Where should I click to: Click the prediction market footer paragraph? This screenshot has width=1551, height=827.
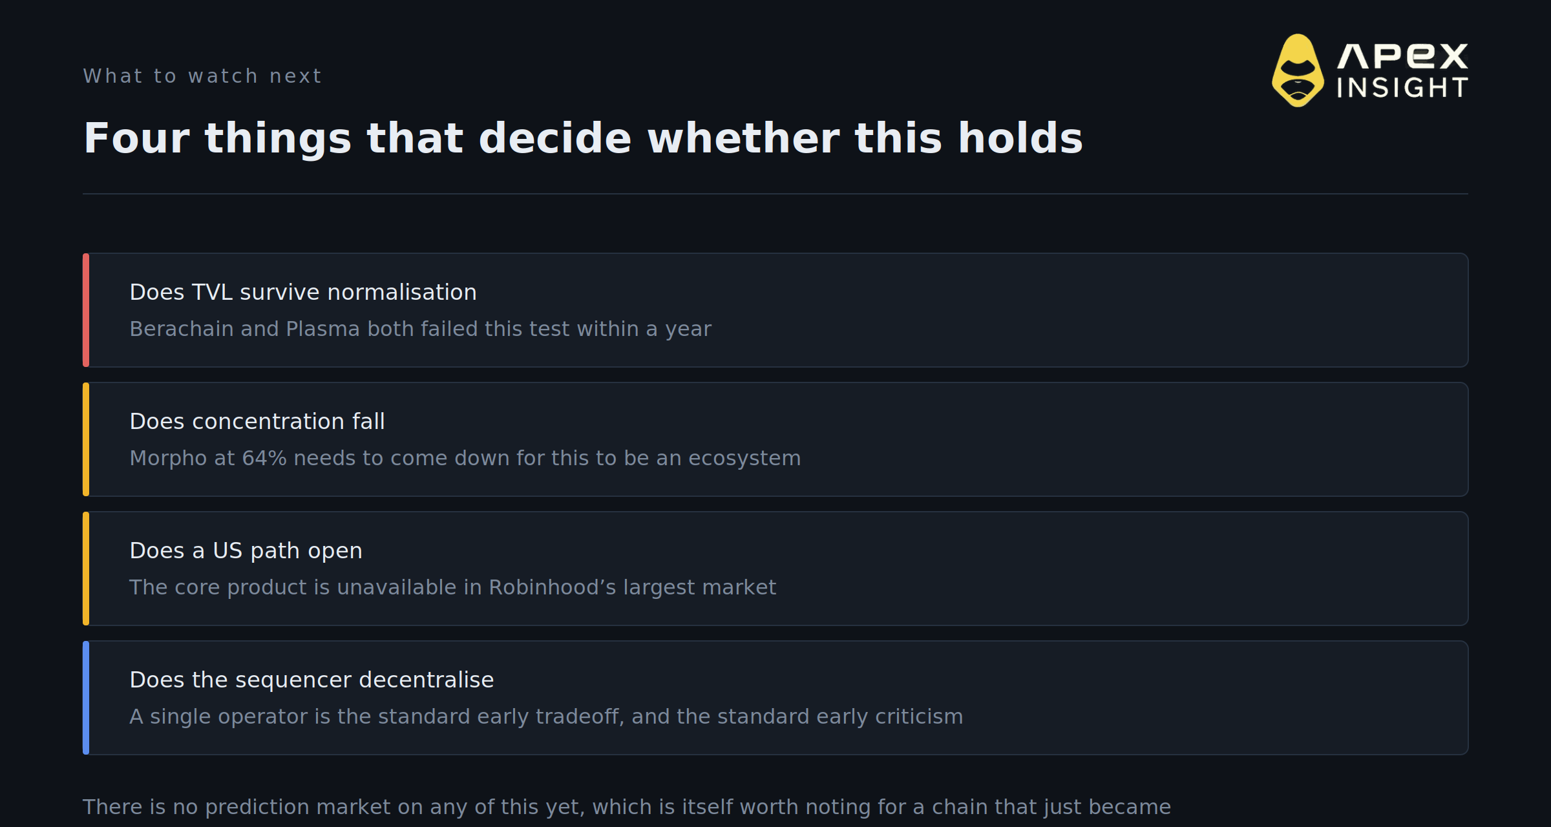pos(627,807)
